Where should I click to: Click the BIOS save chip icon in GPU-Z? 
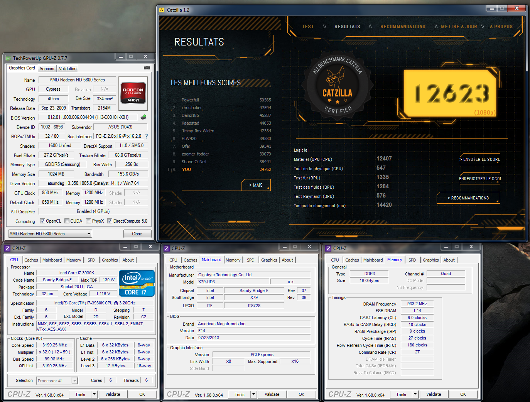click(x=143, y=117)
